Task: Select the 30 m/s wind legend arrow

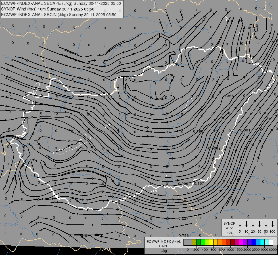Action: (259, 224)
